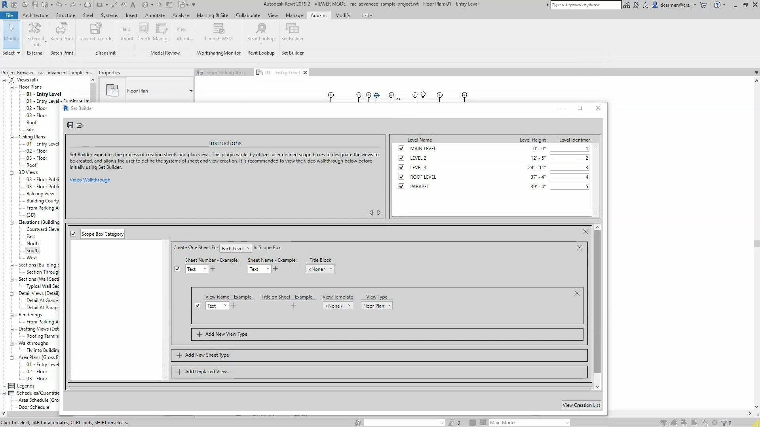
Task: Click the open folder icon in Set Builder
Action: pyautogui.click(x=80, y=125)
